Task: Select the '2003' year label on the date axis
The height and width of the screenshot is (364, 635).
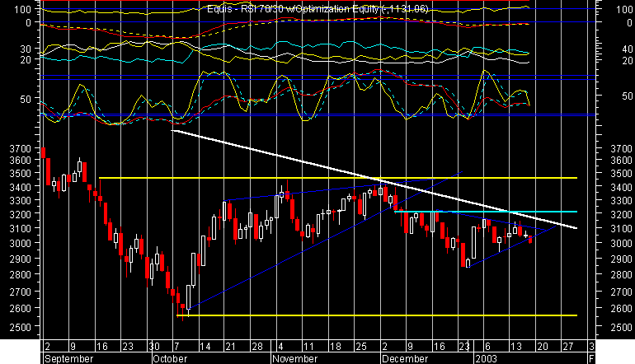Action: point(486,359)
